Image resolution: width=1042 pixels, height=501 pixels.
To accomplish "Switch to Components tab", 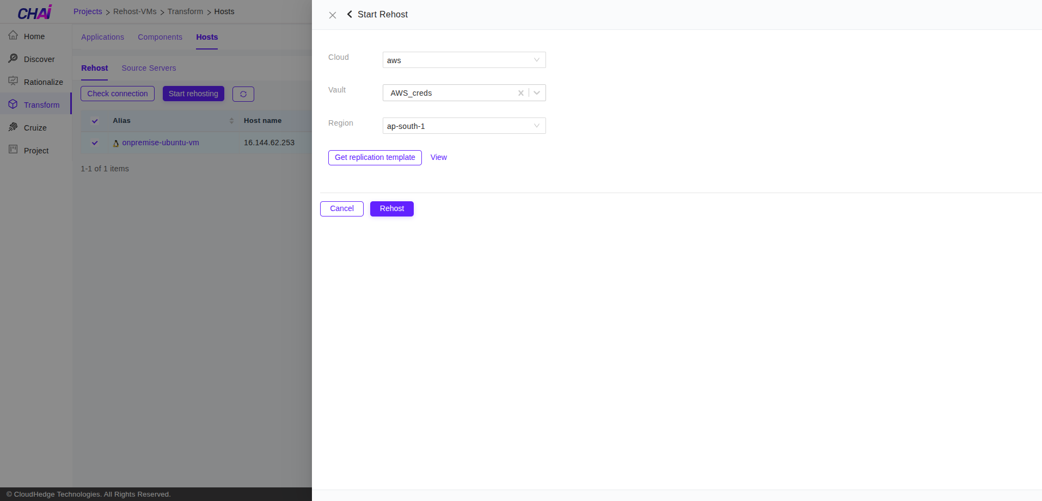I will pos(160,37).
